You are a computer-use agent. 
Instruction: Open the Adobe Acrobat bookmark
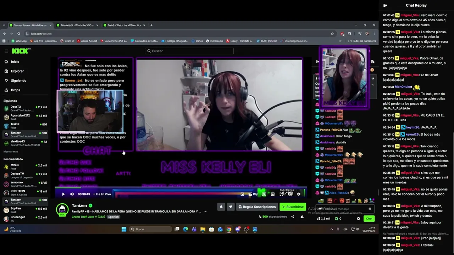pos(87,41)
